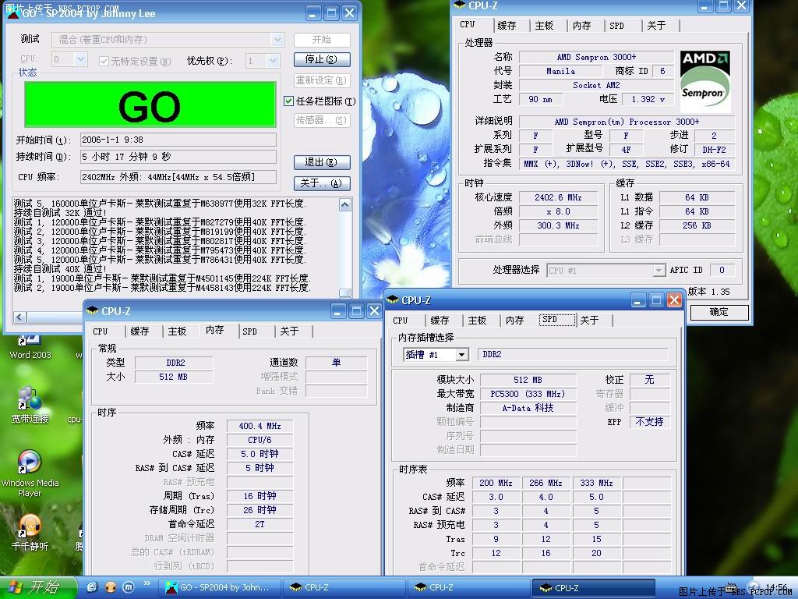Click the AMD Sempron 3000+ name field
798x599 pixels.
tap(596, 57)
